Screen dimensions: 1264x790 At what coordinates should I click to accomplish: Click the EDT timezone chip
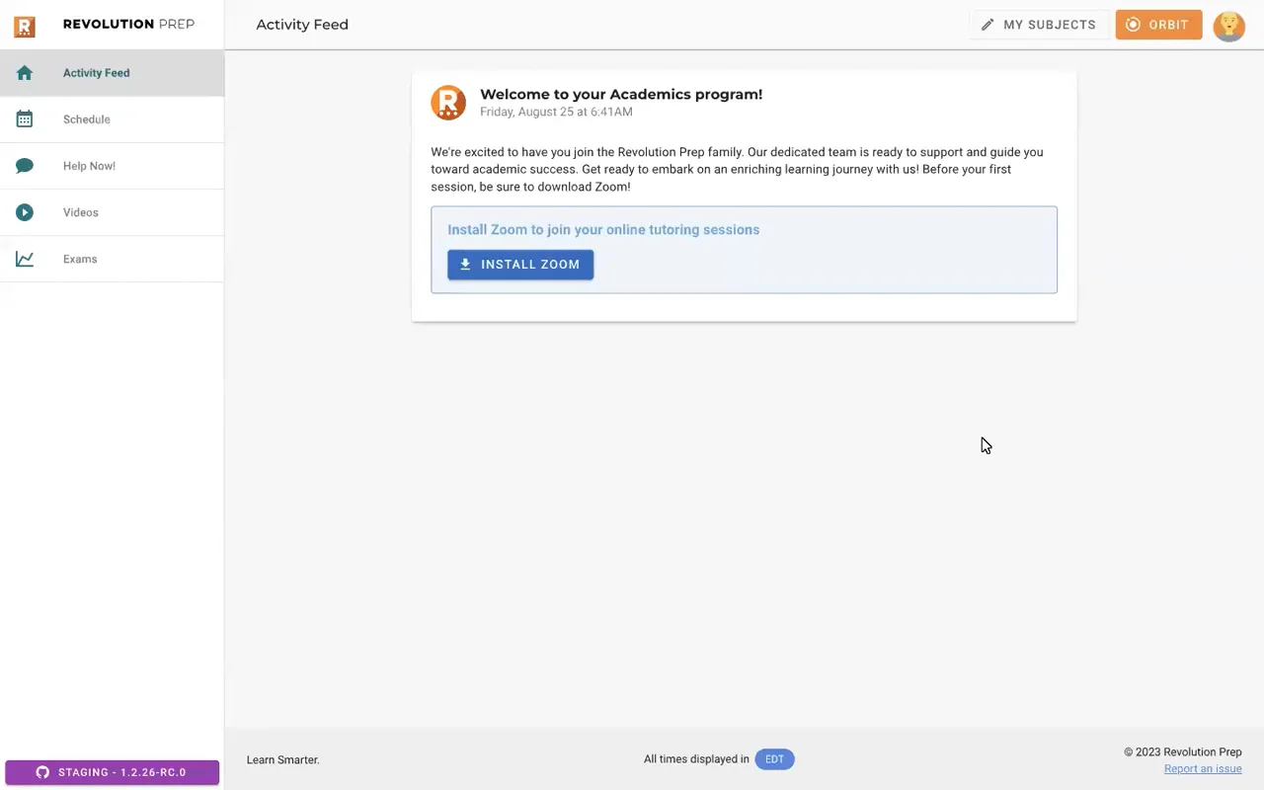pyautogui.click(x=774, y=759)
